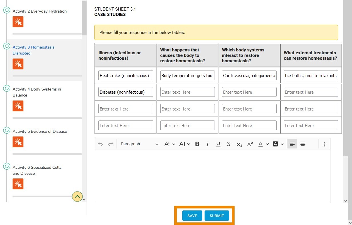Image resolution: width=352 pixels, height=225 pixels.
Task: Open Activity 2 Everyday Hydration
Action: click(39, 11)
